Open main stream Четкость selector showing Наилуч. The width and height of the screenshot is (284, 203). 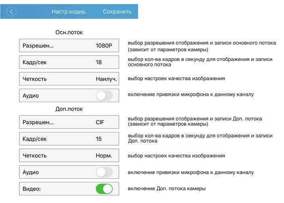click(x=69, y=79)
